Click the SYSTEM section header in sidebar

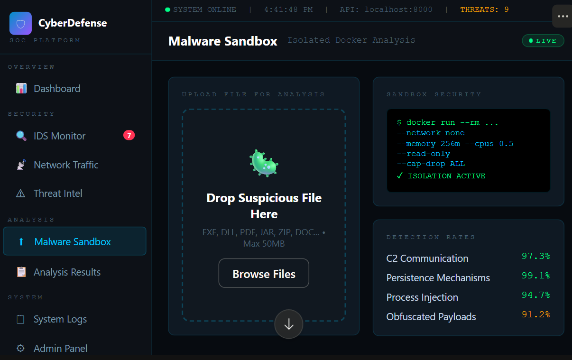[25, 297]
